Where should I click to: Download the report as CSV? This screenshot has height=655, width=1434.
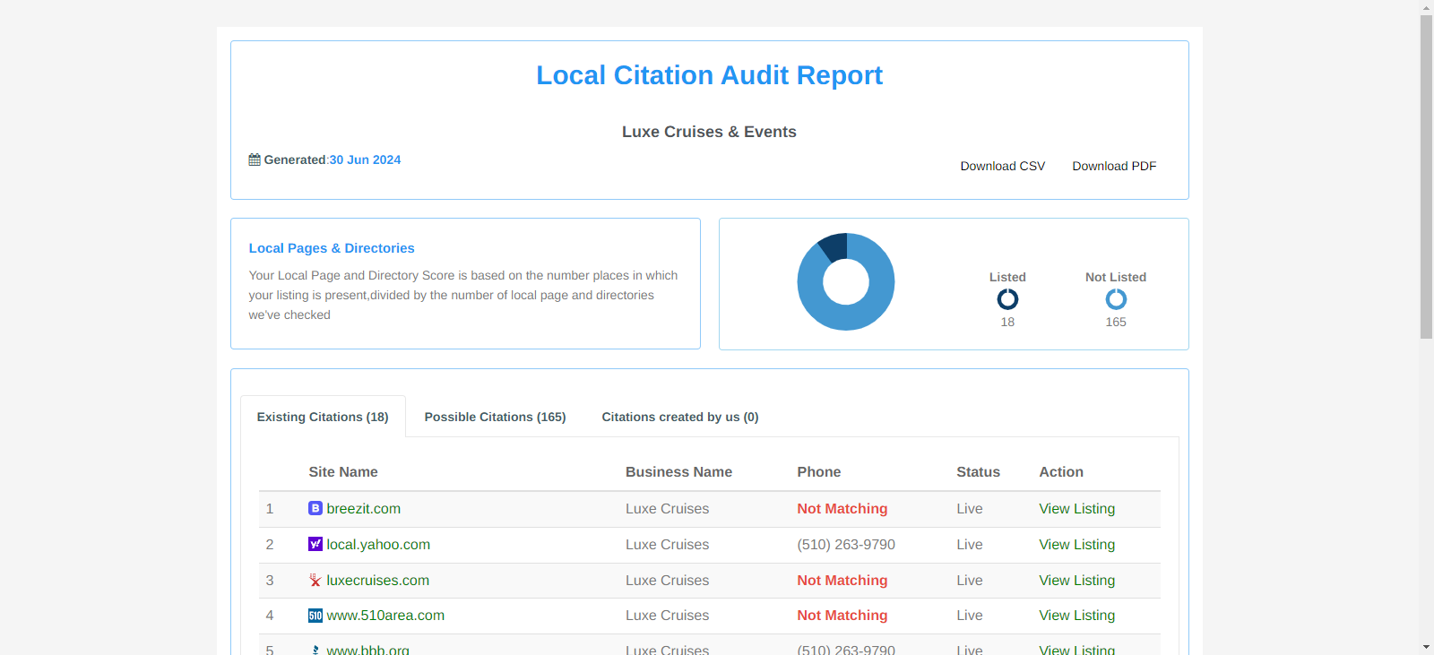1002,166
